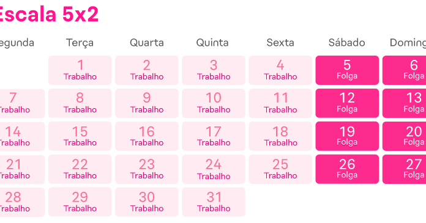Viewport: 426px width, 223px height.
Task: Pick day 19 Folga cell
Action: [x=347, y=136]
